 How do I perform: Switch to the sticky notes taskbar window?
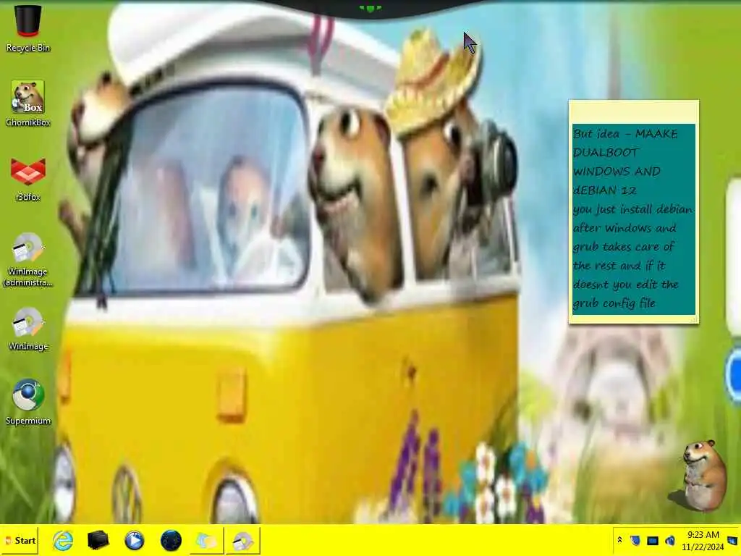click(206, 540)
